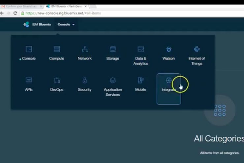Open the DevOps icon

57,80
